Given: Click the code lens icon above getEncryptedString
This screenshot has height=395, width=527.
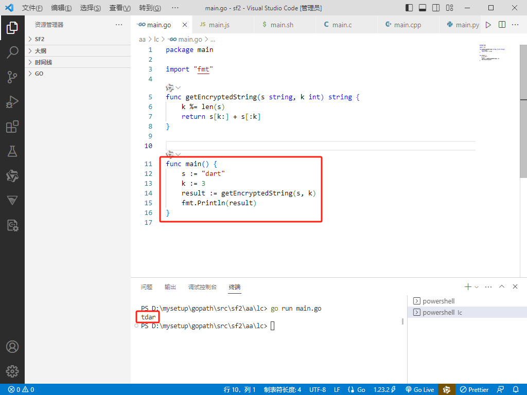Looking at the screenshot, I should [x=170, y=88].
